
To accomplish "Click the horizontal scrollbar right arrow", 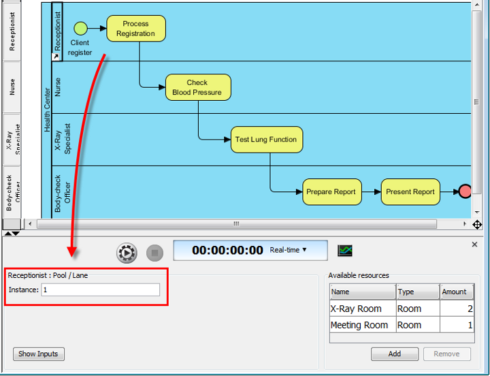I will click(x=465, y=223).
